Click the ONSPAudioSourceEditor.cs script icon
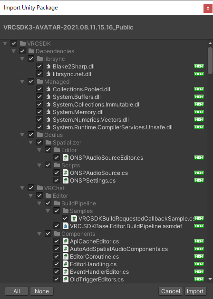 point(66,158)
